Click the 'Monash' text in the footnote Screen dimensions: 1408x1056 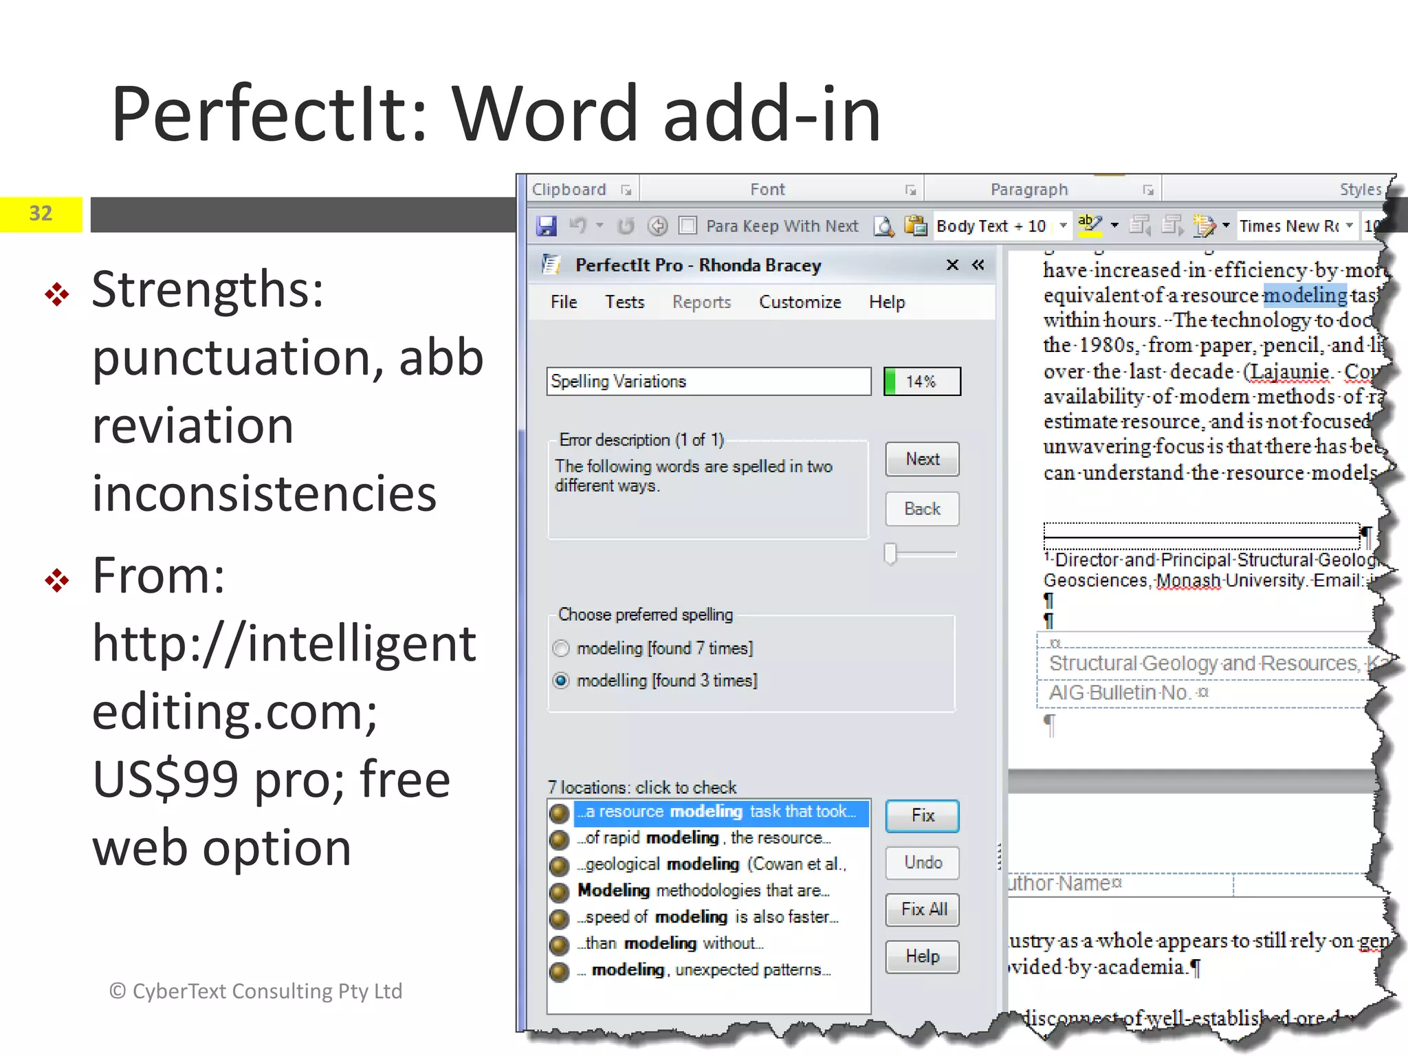pyautogui.click(x=1189, y=581)
